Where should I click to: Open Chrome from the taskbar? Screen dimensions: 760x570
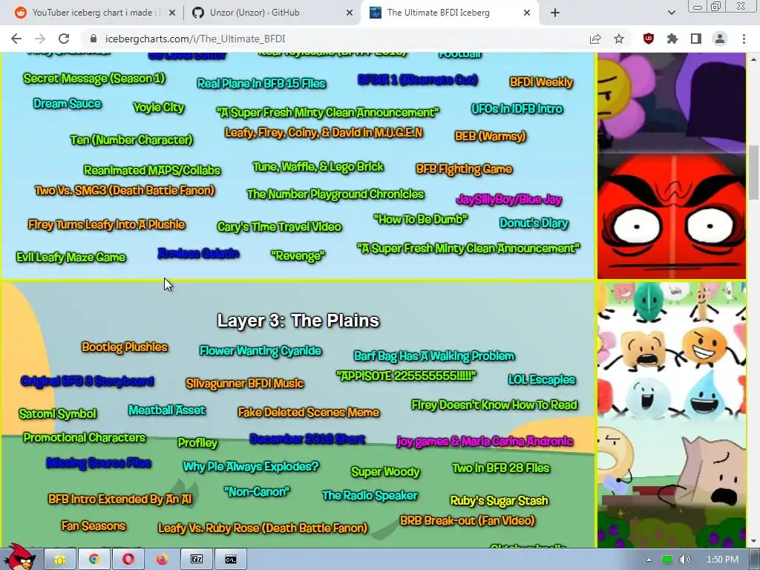94,560
